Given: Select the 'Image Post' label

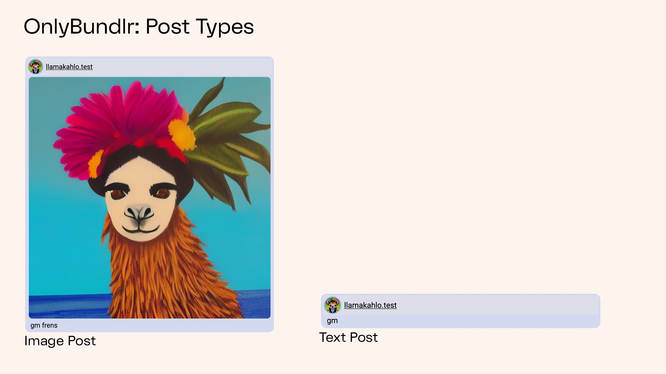Looking at the screenshot, I should pos(60,341).
